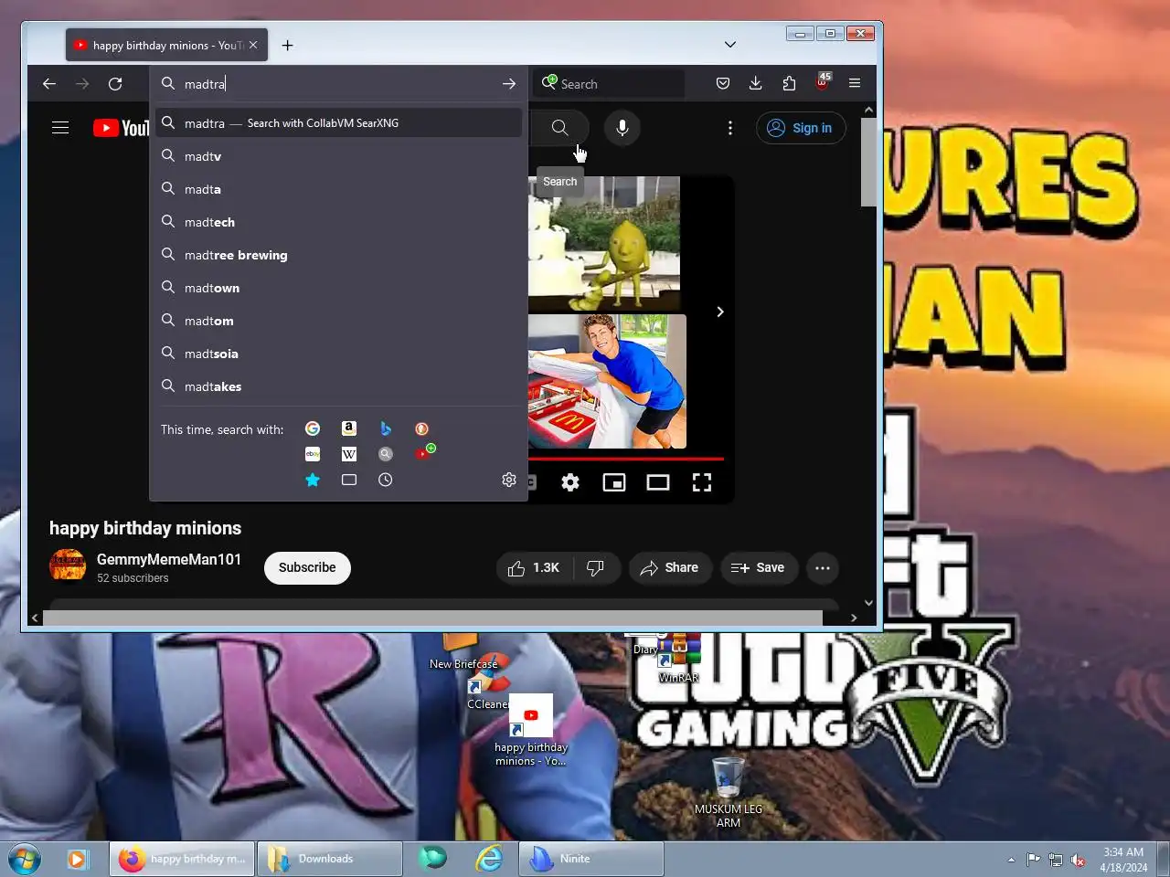Open the list all tabs dropdown

point(729,45)
